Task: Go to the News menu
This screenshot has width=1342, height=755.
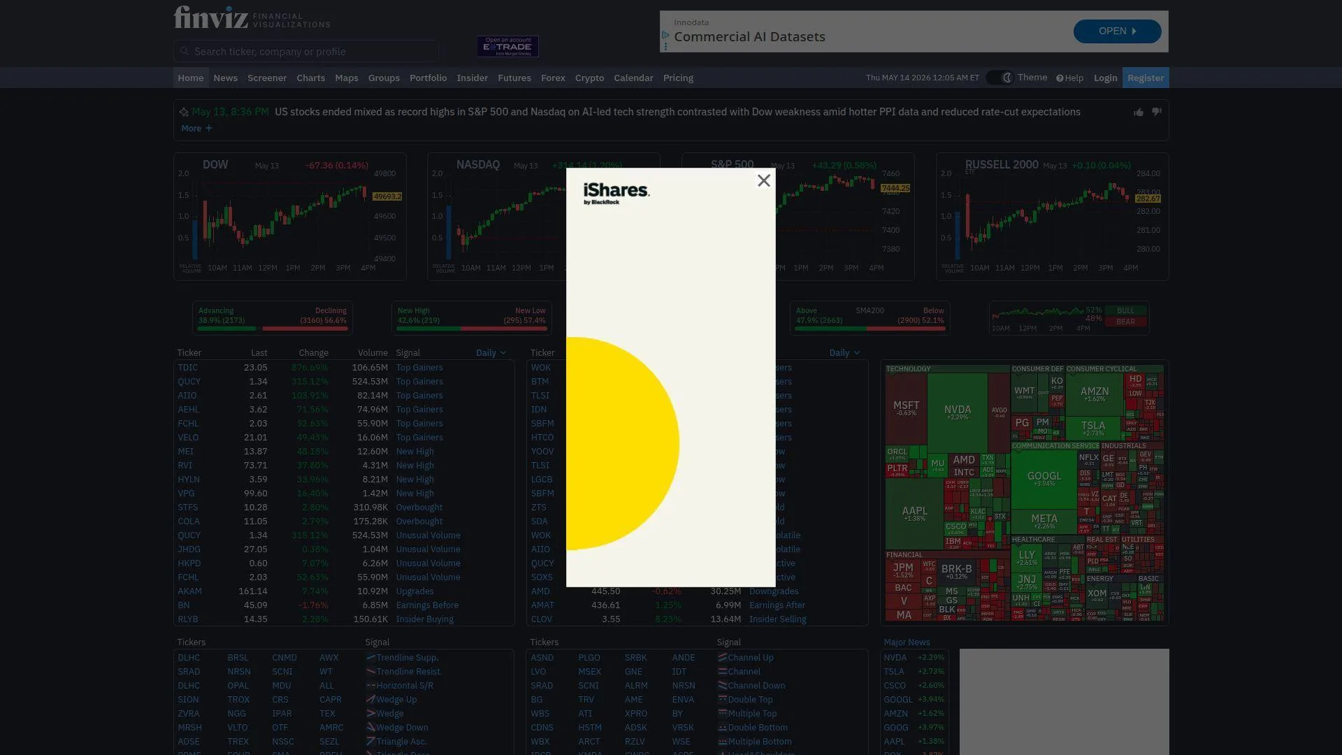Action: pos(225,78)
